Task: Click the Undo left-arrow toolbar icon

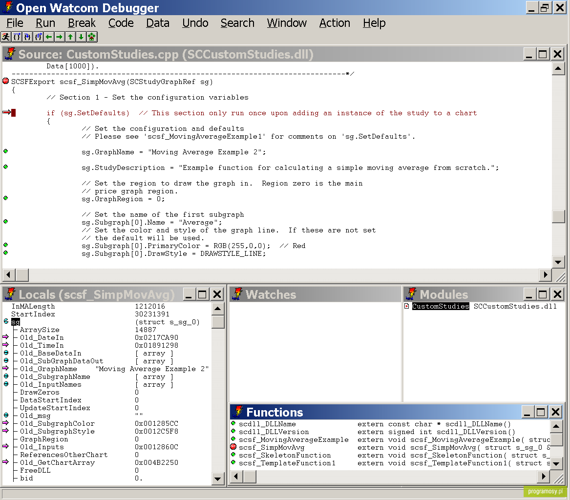Action: pyautogui.click(x=49, y=37)
